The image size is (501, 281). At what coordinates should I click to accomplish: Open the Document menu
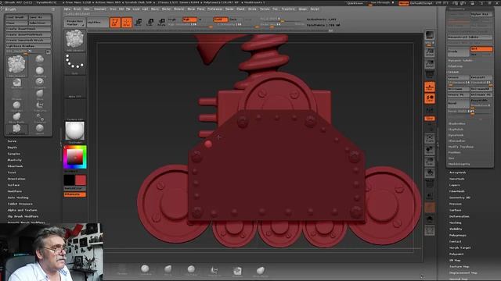(99, 9)
